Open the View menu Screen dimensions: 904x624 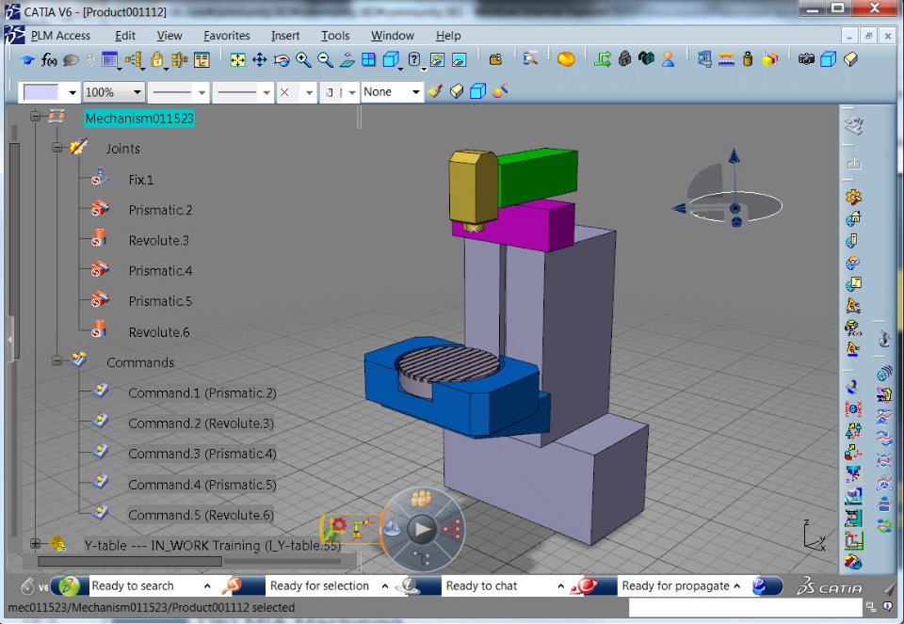tap(169, 36)
